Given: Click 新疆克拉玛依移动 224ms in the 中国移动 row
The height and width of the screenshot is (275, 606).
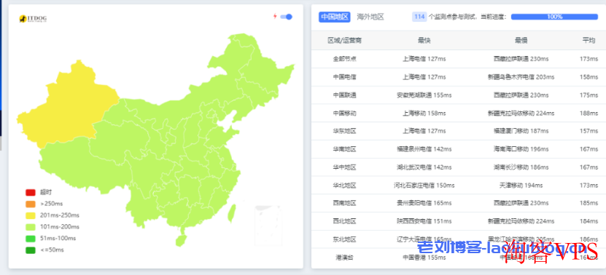Looking at the screenshot, I should coord(521,113).
